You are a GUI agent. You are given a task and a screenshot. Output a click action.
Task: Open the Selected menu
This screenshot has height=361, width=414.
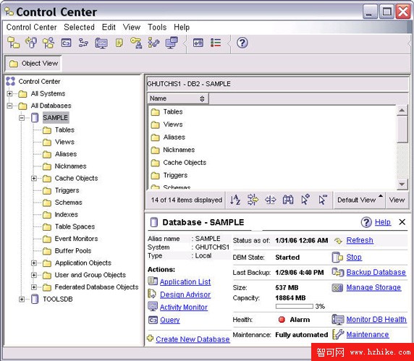point(79,27)
